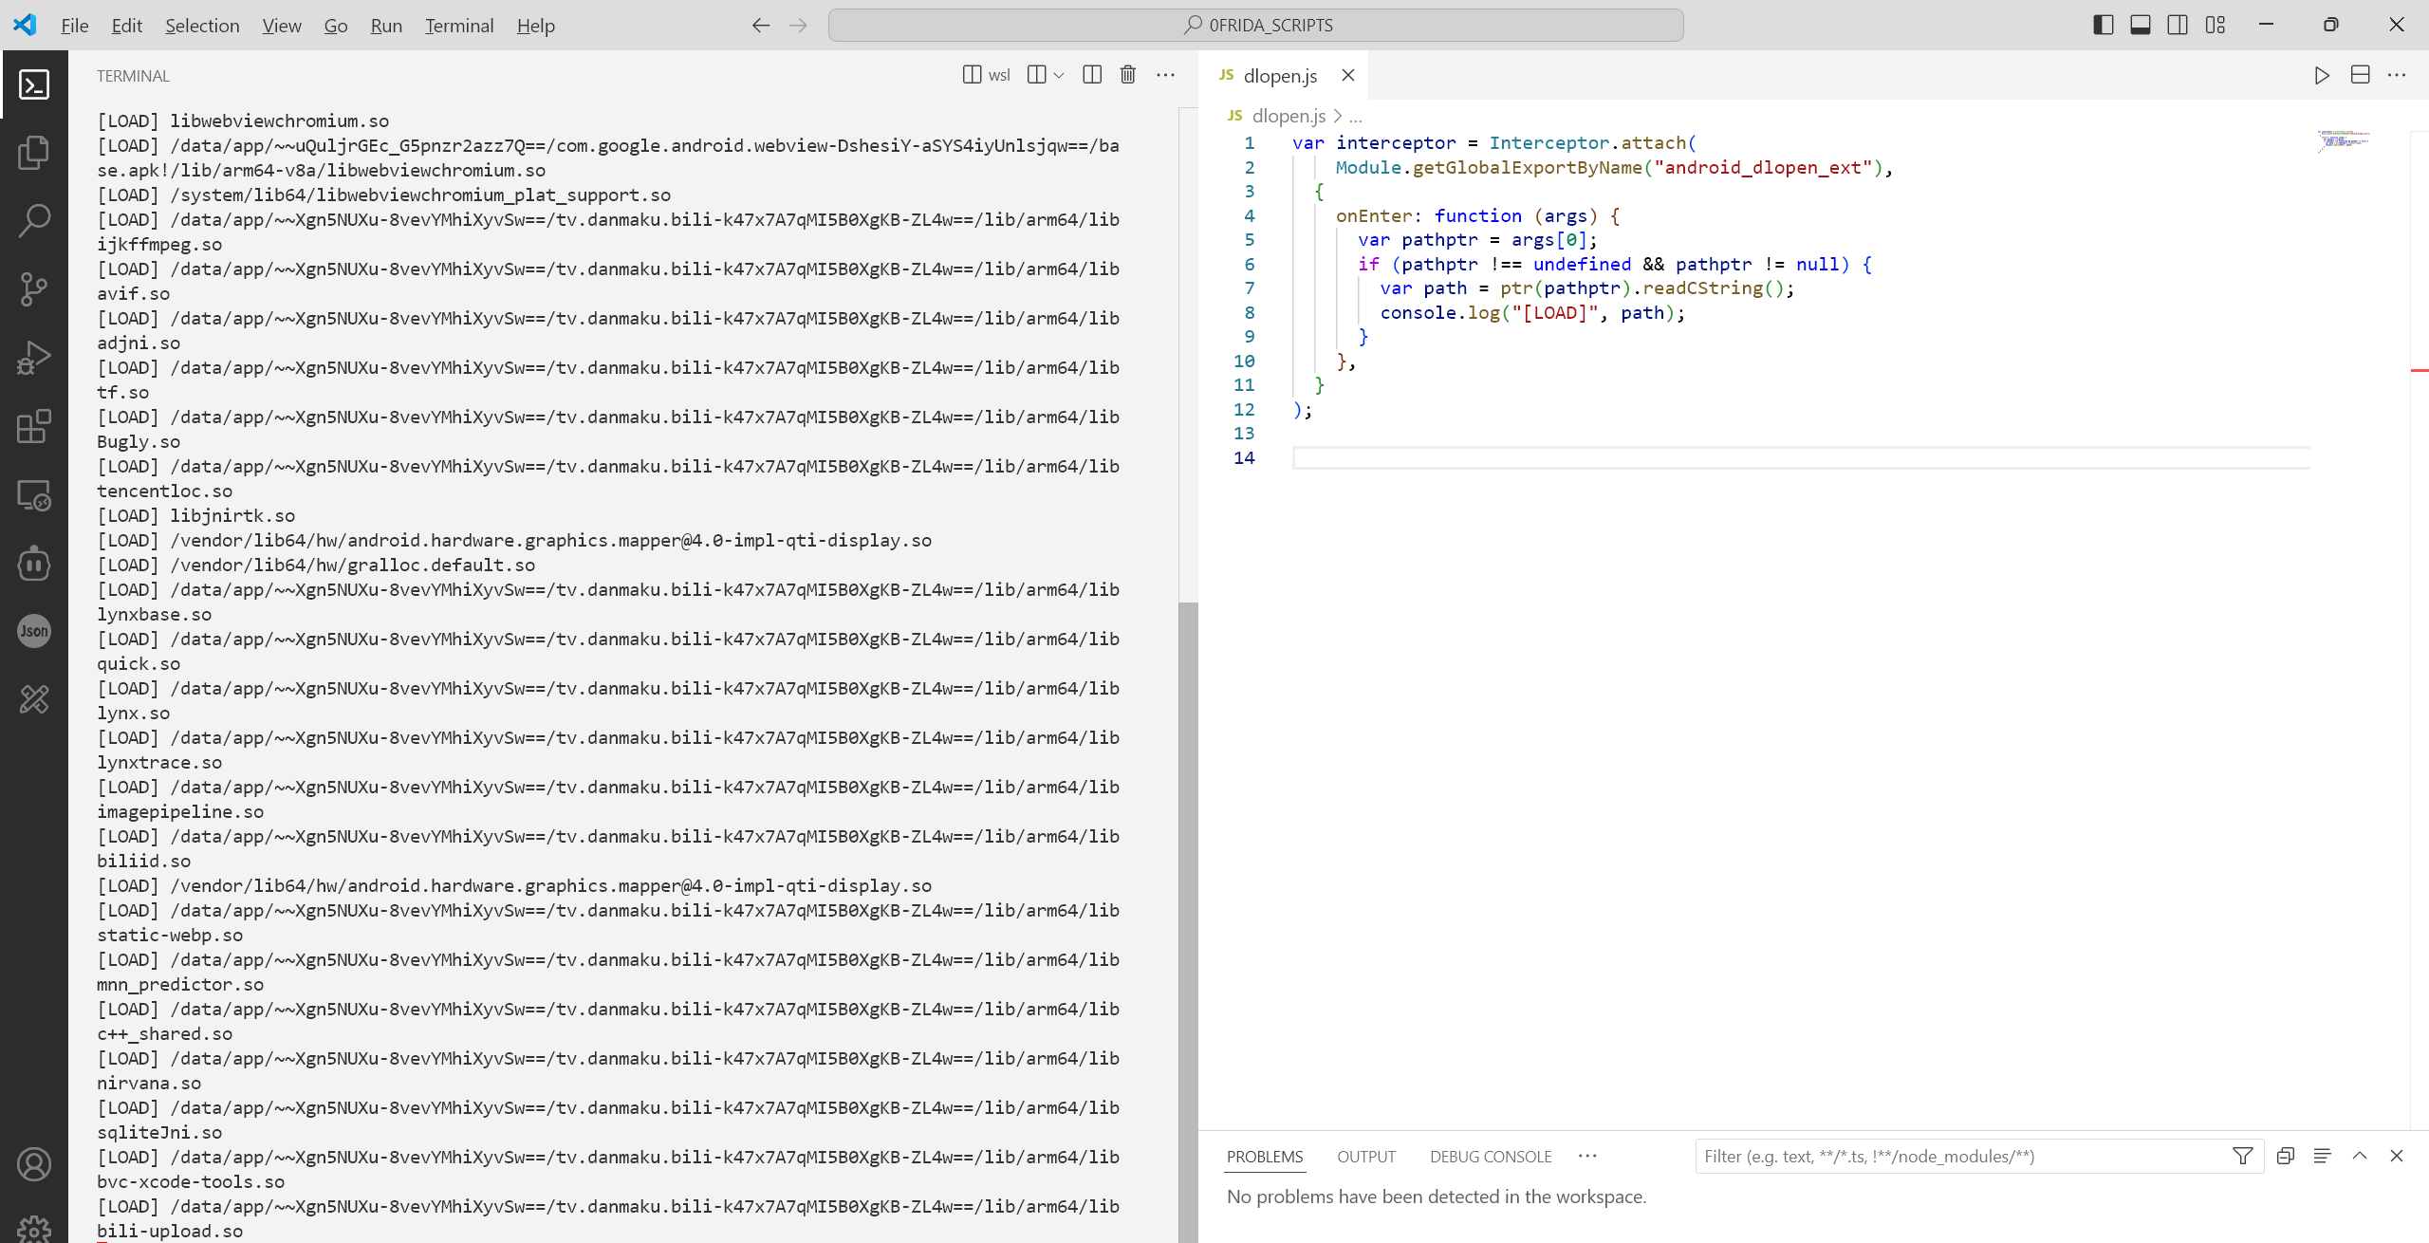This screenshot has height=1243, width=2429.
Task: Open the Terminal menu
Action: (x=459, y=26)
